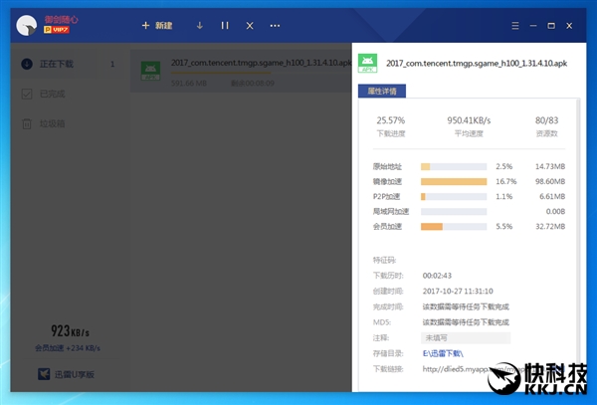Start download with the down arrow icon
Screen dimensions: 597x405
tap(200, 26)
